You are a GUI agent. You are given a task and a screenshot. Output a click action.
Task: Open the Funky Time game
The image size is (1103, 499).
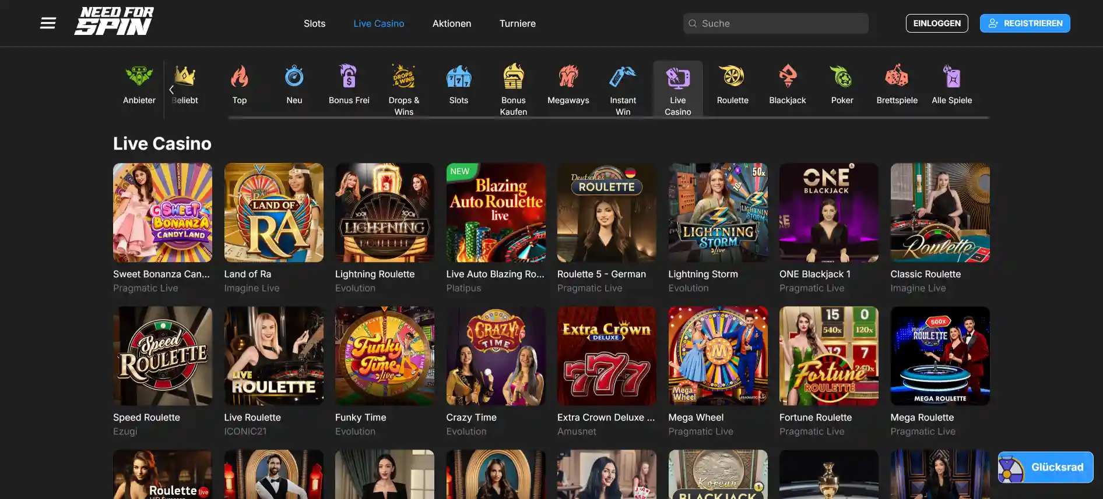click(385, 356)
